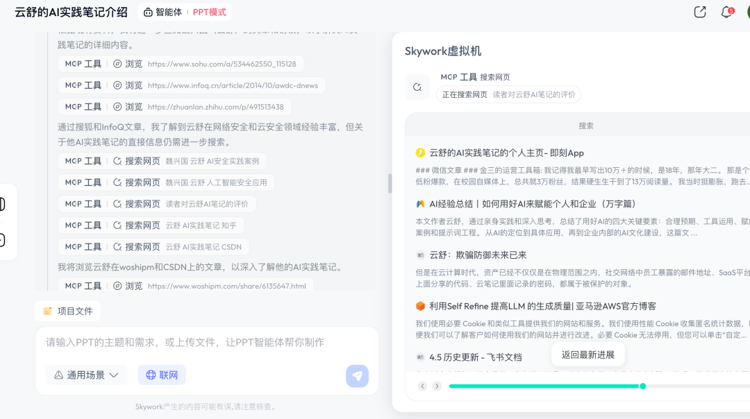This screenshot has width=750, height=419.
Task: Click the progress slider handle
Action: click(643, 386)
